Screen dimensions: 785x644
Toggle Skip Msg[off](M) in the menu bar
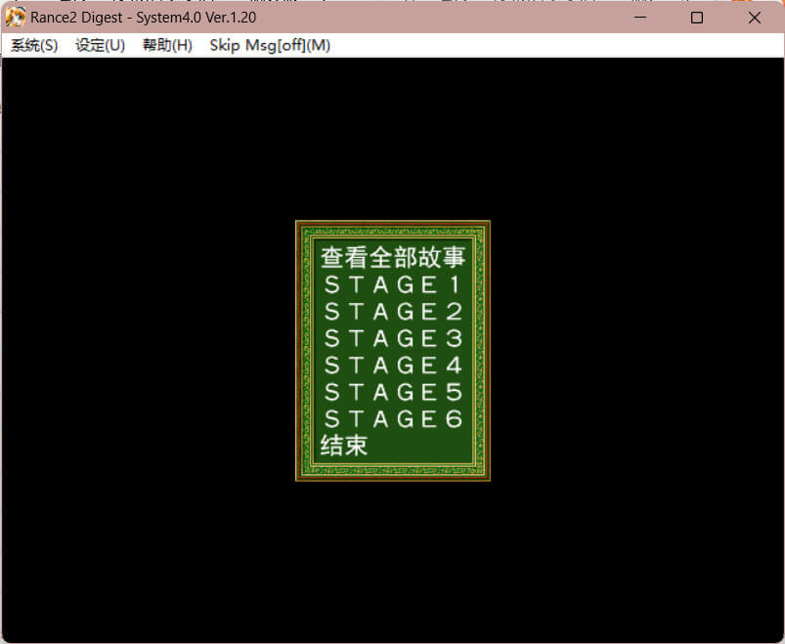[270, 46]
